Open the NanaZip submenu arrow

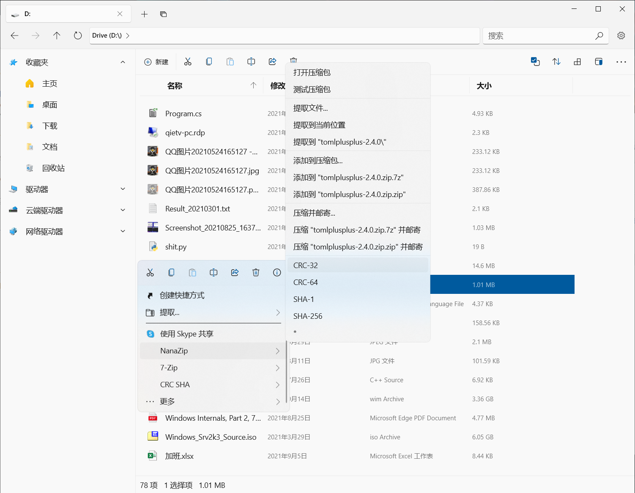[x=278, y=351]
